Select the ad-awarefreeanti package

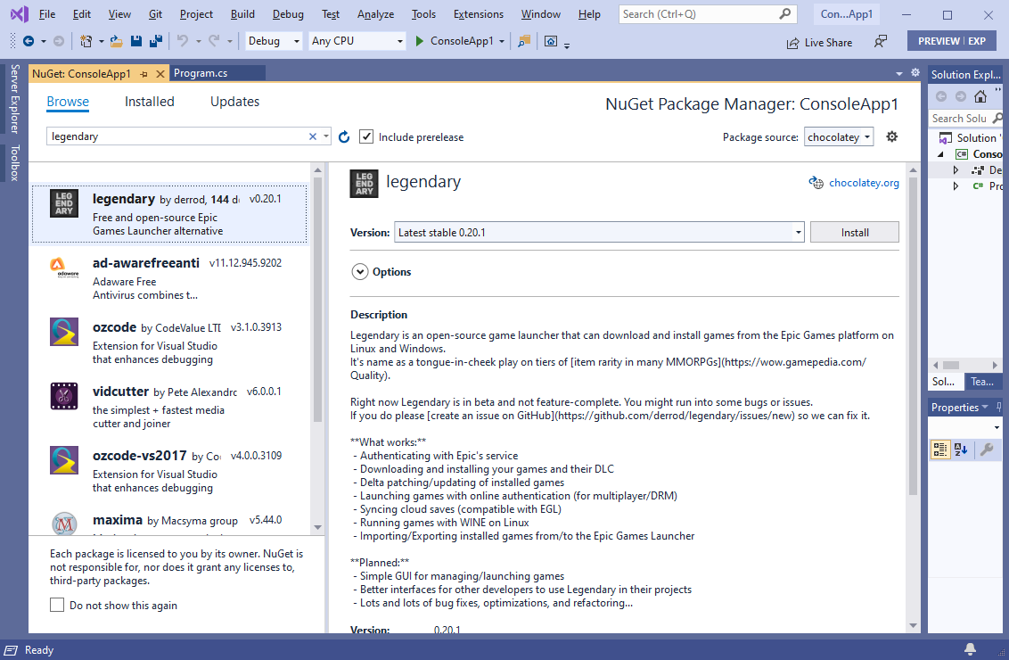(170, 278)
